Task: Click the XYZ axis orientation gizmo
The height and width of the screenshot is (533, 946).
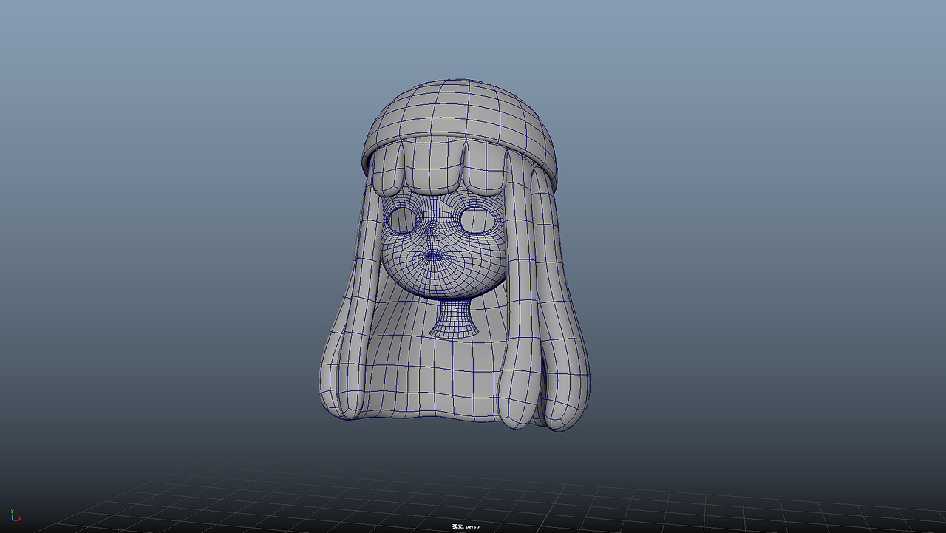Action: coord(15,515)
